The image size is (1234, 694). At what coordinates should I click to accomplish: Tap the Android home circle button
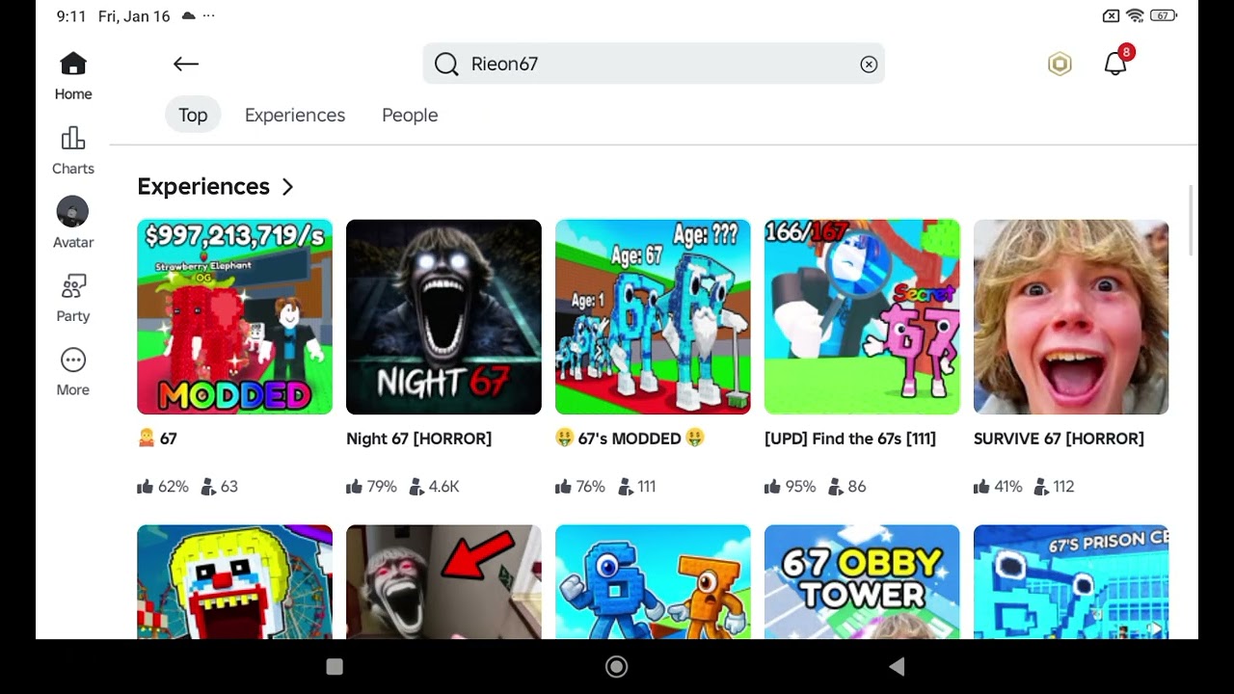point(617,667)
